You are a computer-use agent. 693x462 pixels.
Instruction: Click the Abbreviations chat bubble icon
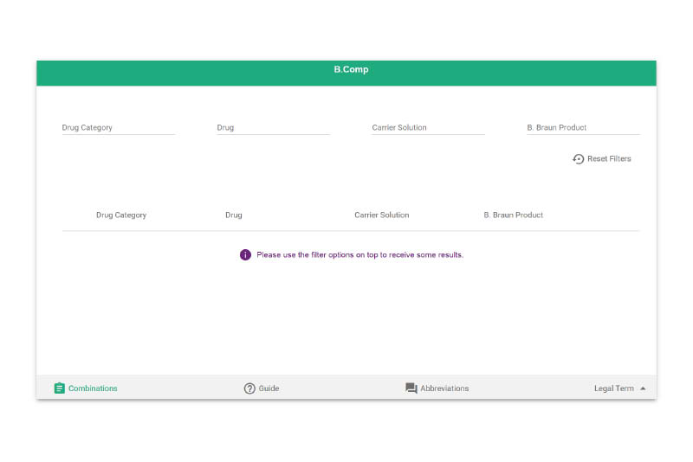point(411,388)
